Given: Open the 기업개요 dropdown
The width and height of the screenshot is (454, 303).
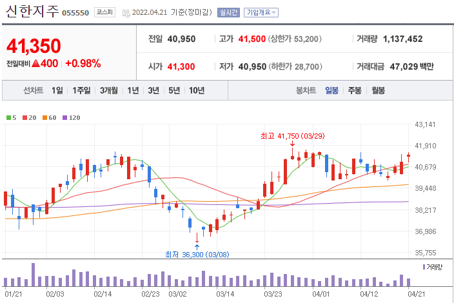Looking at the screenshot, I should pyautogui.click(x=261, y=12).
